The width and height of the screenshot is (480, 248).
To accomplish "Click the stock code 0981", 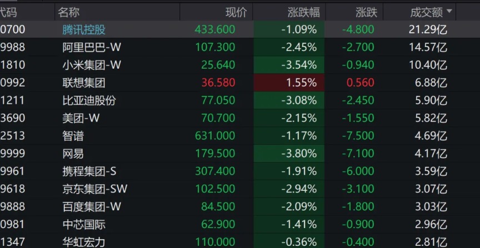I will 13,225.
